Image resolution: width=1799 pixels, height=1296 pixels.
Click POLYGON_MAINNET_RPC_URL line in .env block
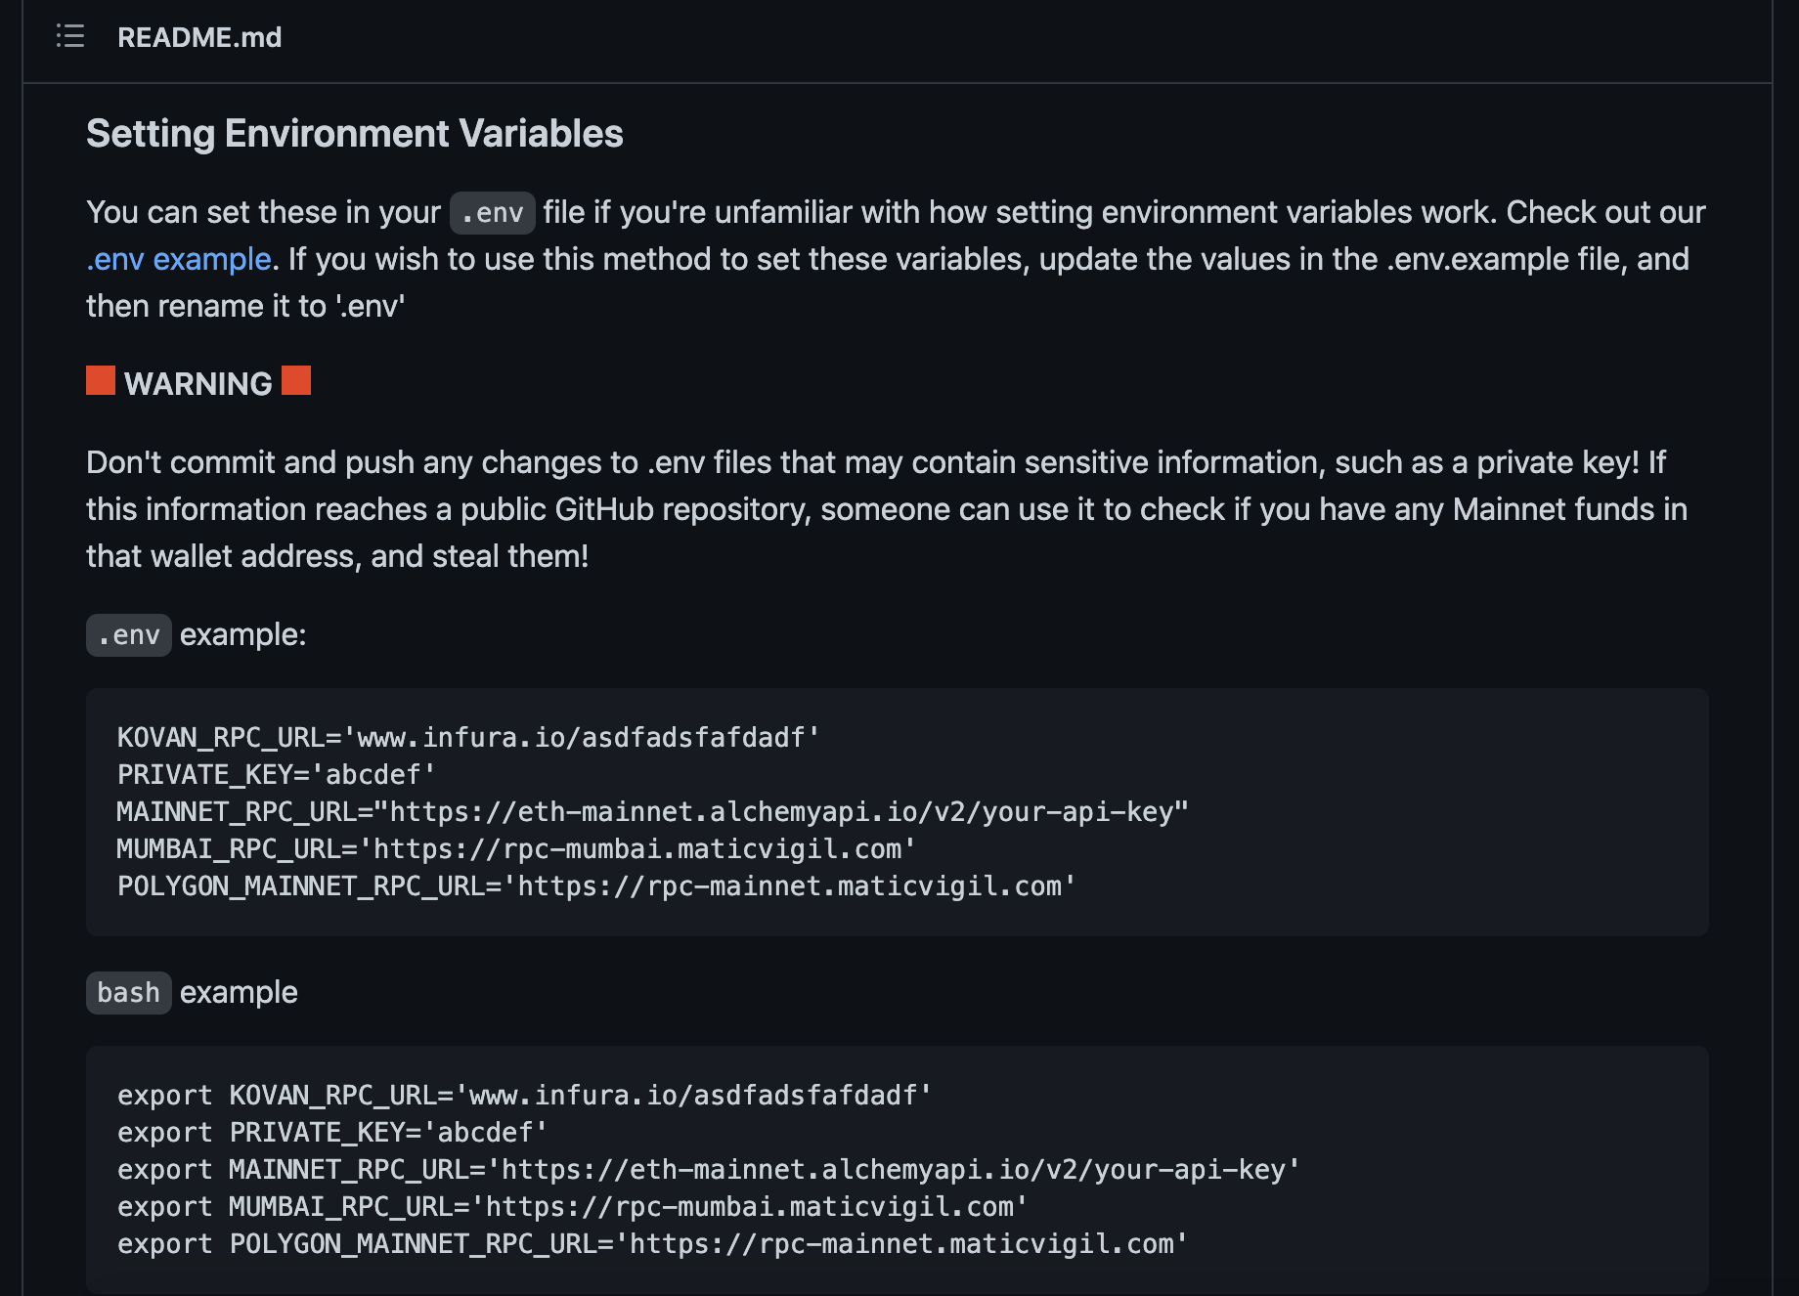coord(595,886)
